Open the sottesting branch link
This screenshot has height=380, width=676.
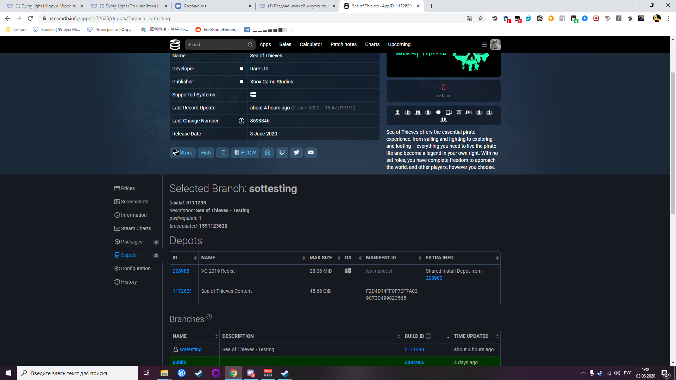[190, 349]
